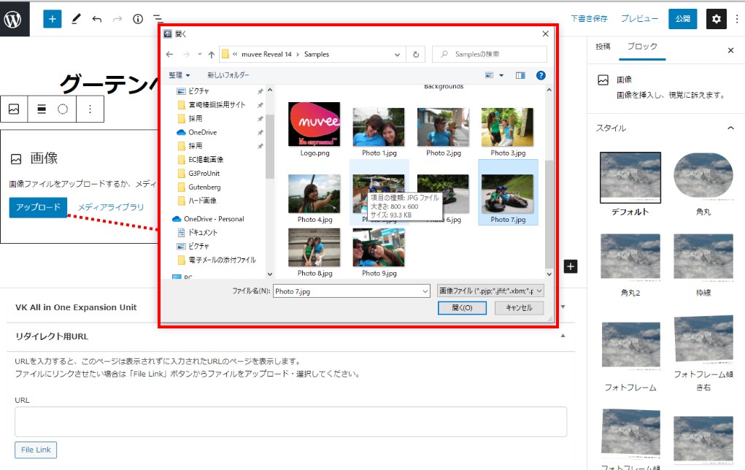Open the document info details icon

[138, 19]
